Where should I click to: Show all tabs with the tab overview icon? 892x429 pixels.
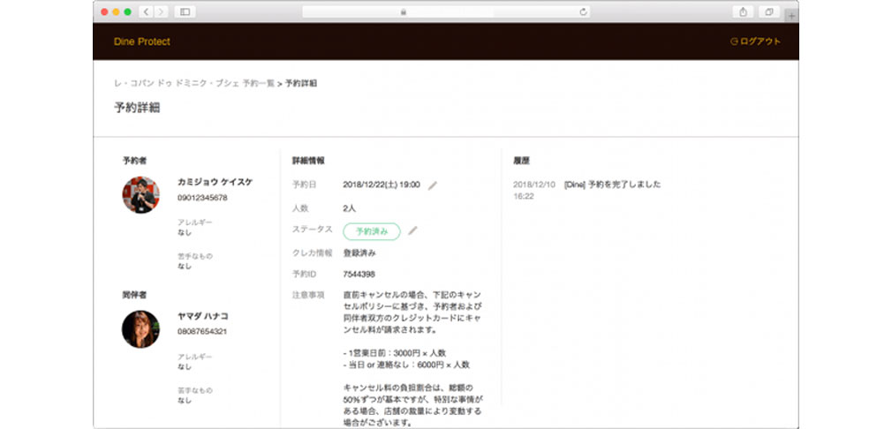(x=769, y=12)
